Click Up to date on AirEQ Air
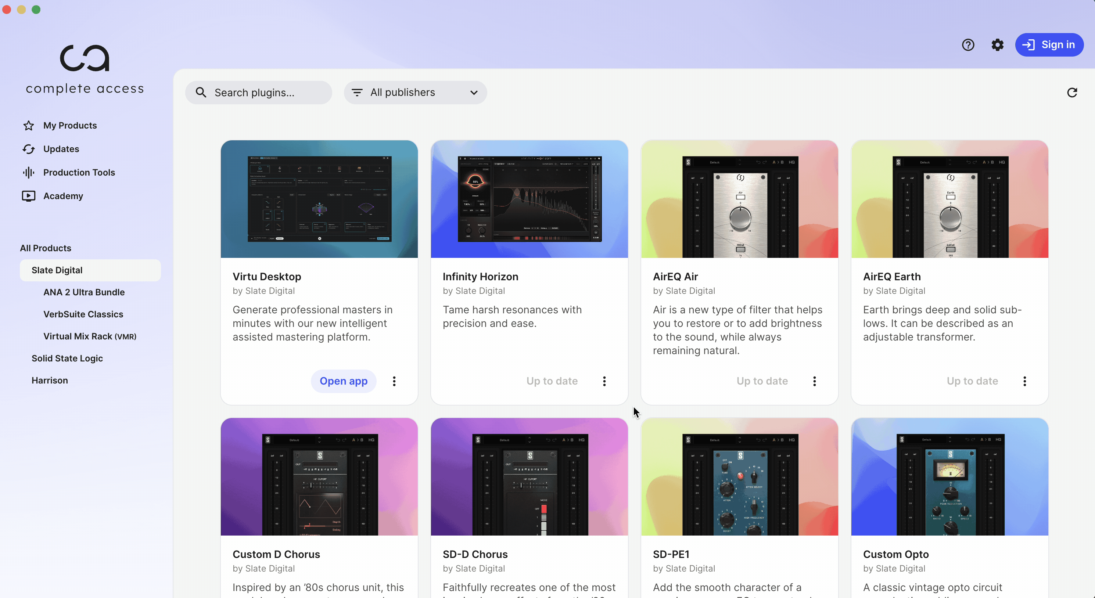 762,381
